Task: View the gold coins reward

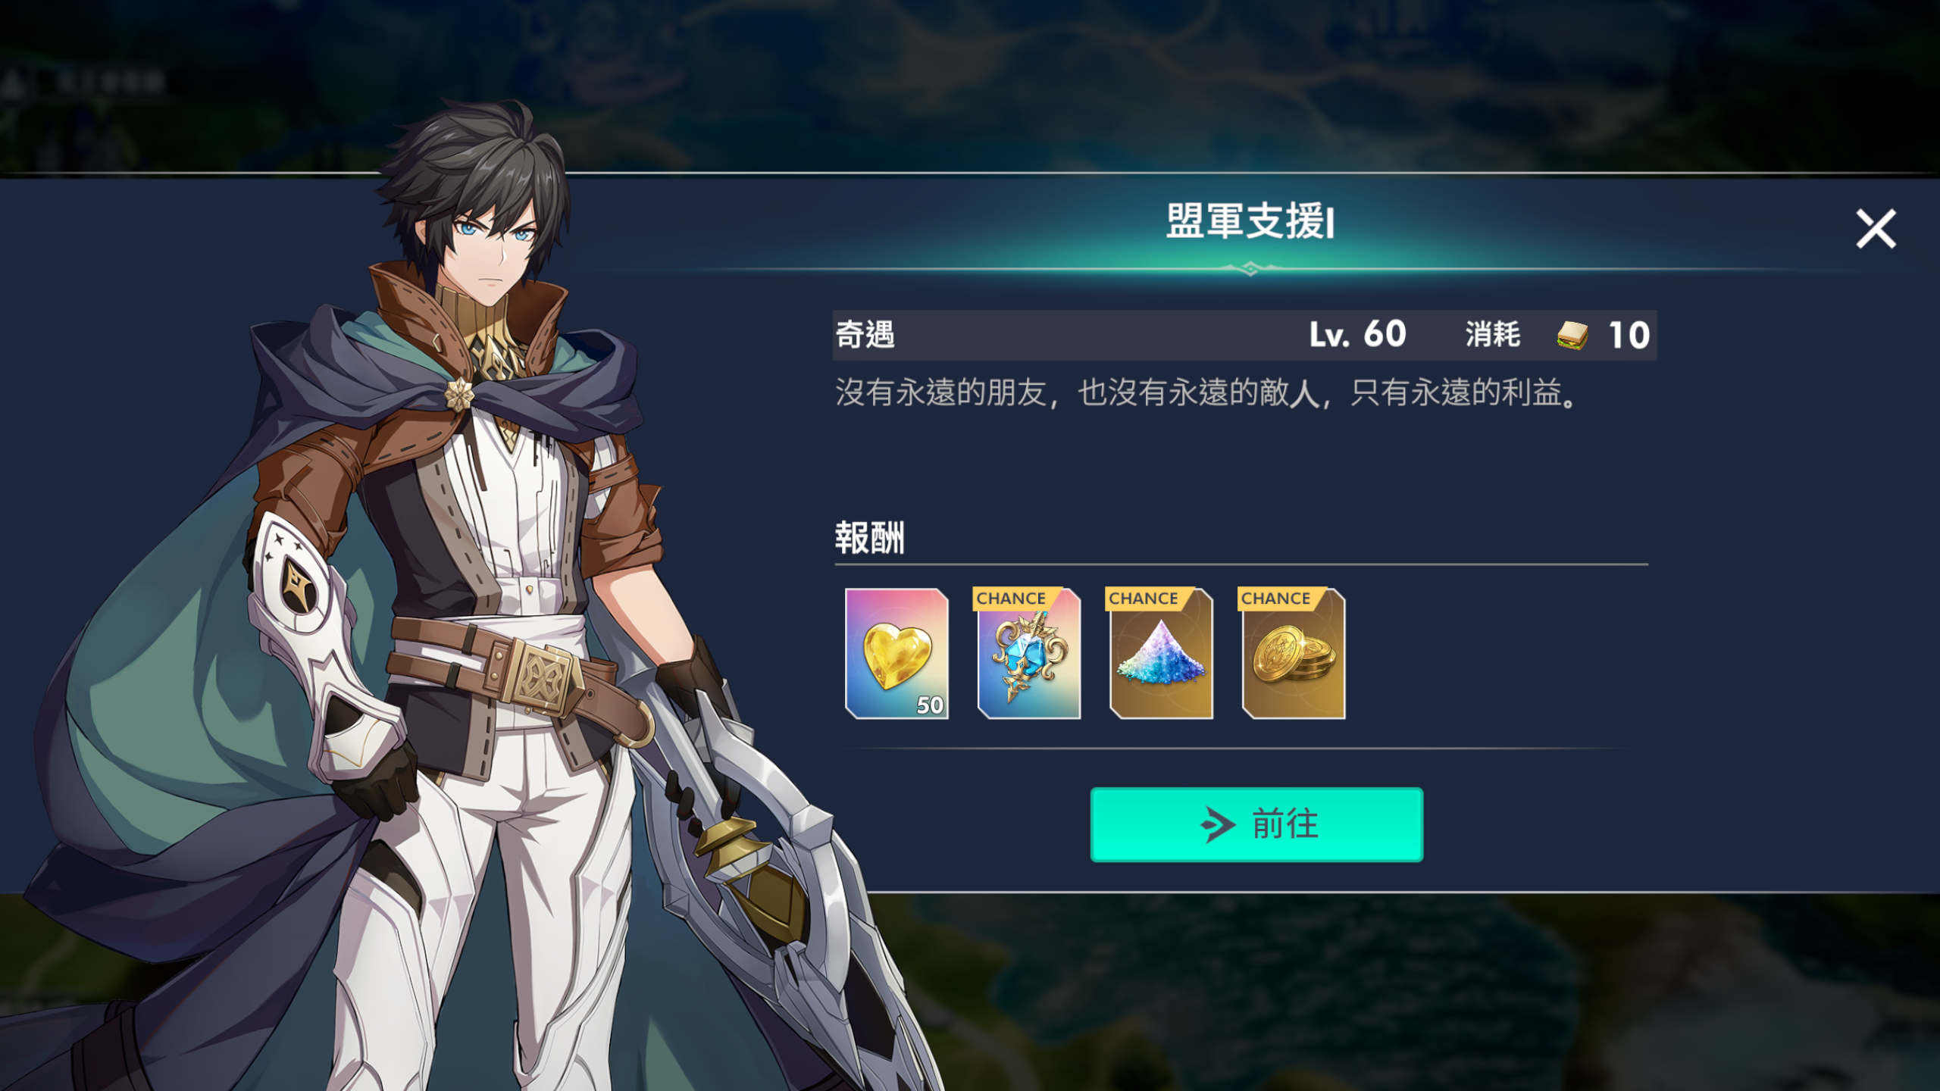Action: click(1294, 653)
